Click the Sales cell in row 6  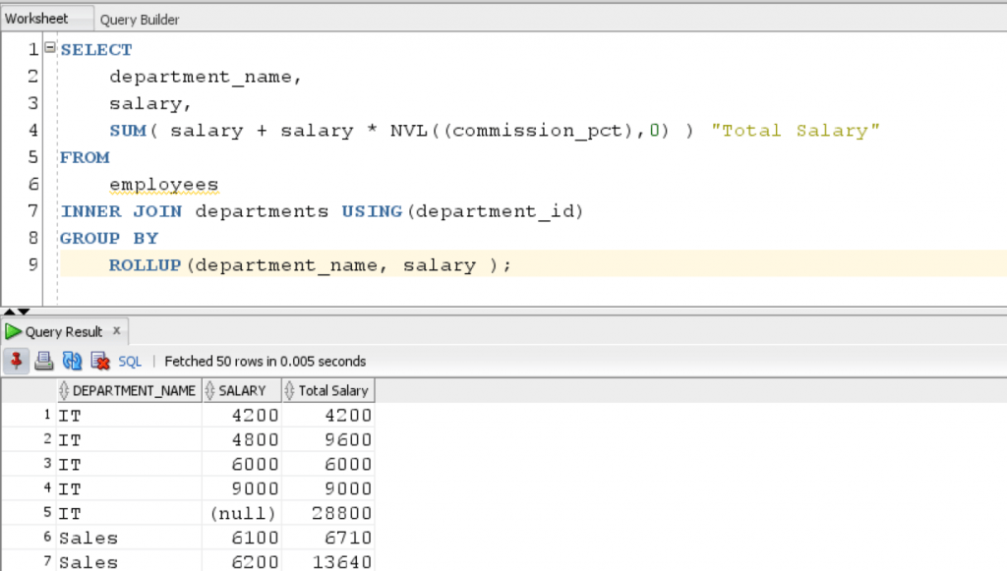tap(89, 538)
